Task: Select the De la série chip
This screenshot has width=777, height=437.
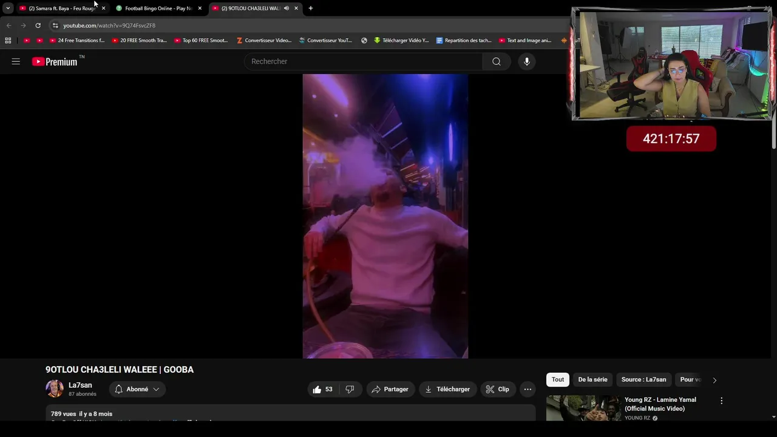Action: 592,379
